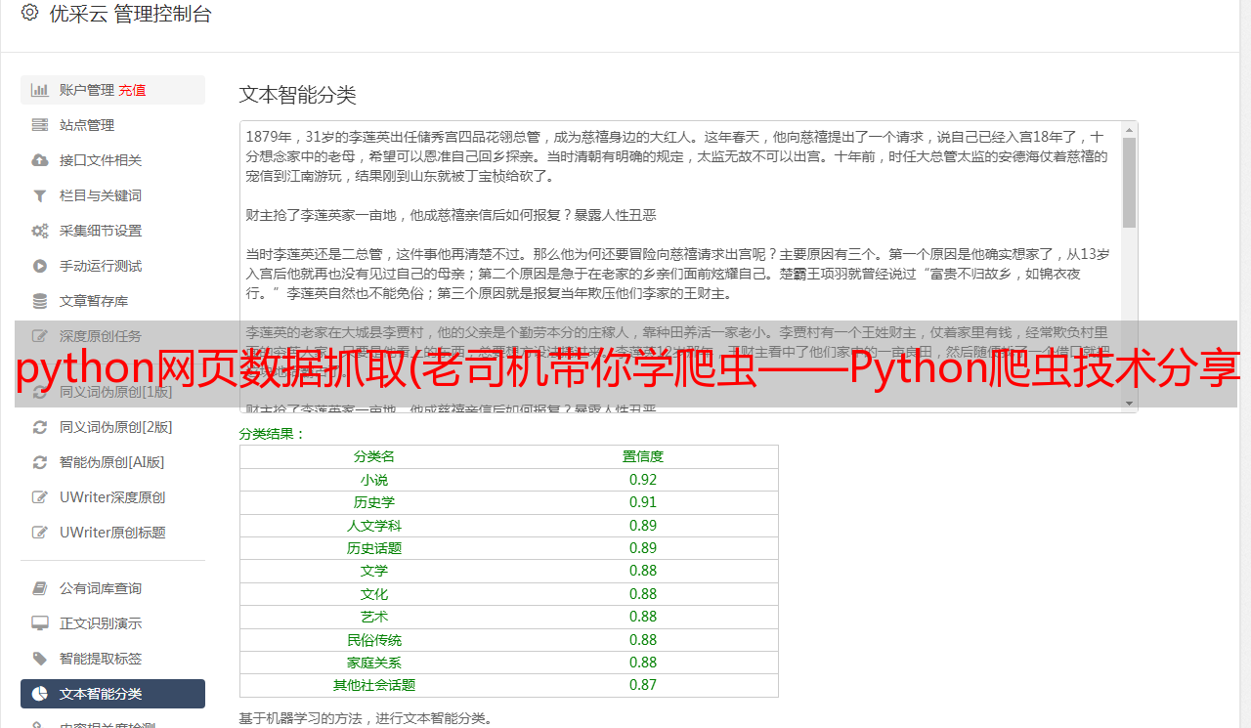Click the 分类结果： label
Screen dimensions: 1251x728
click(x=273, y=434)
